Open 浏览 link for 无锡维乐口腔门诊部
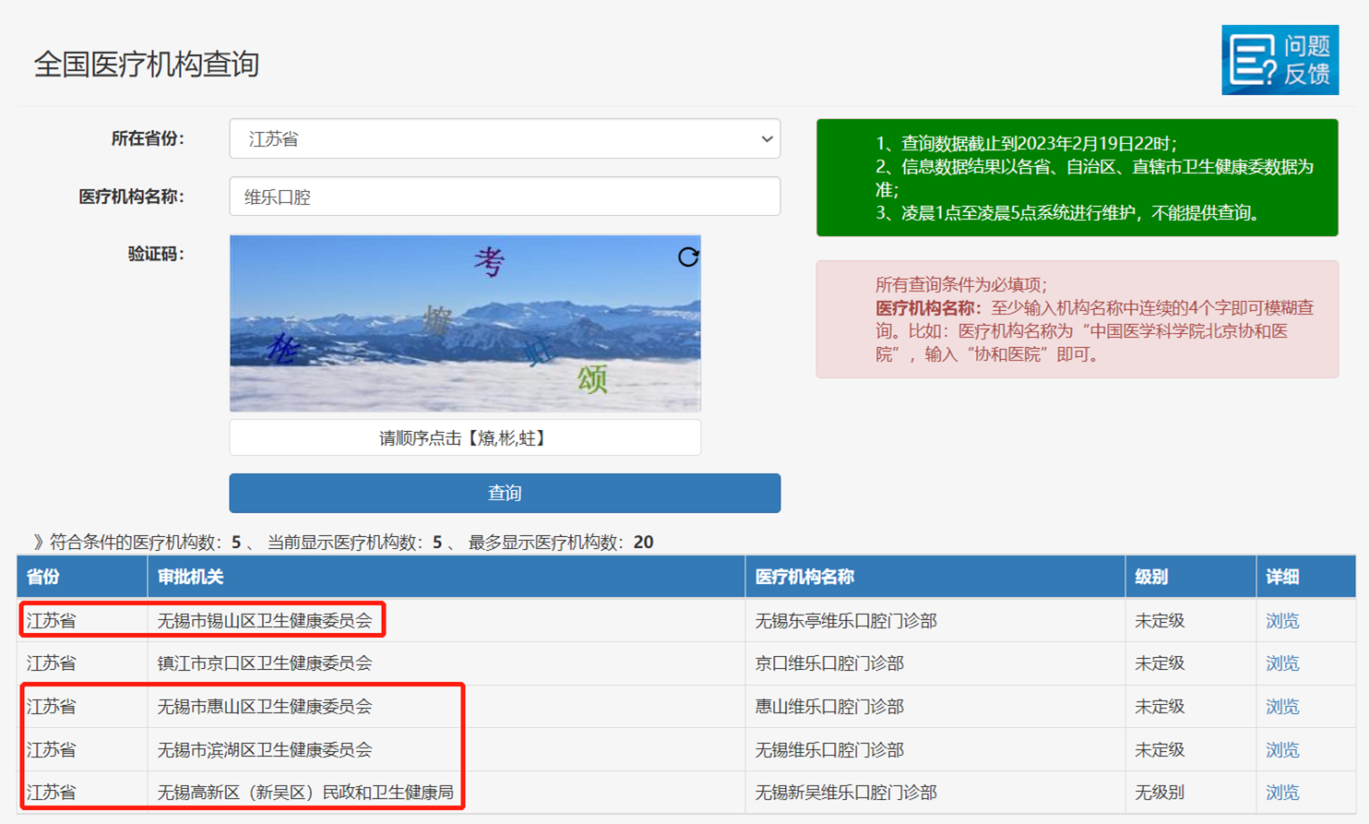Image resolution: width=1369 pixels, height=824 pixels. (1281, 750)
